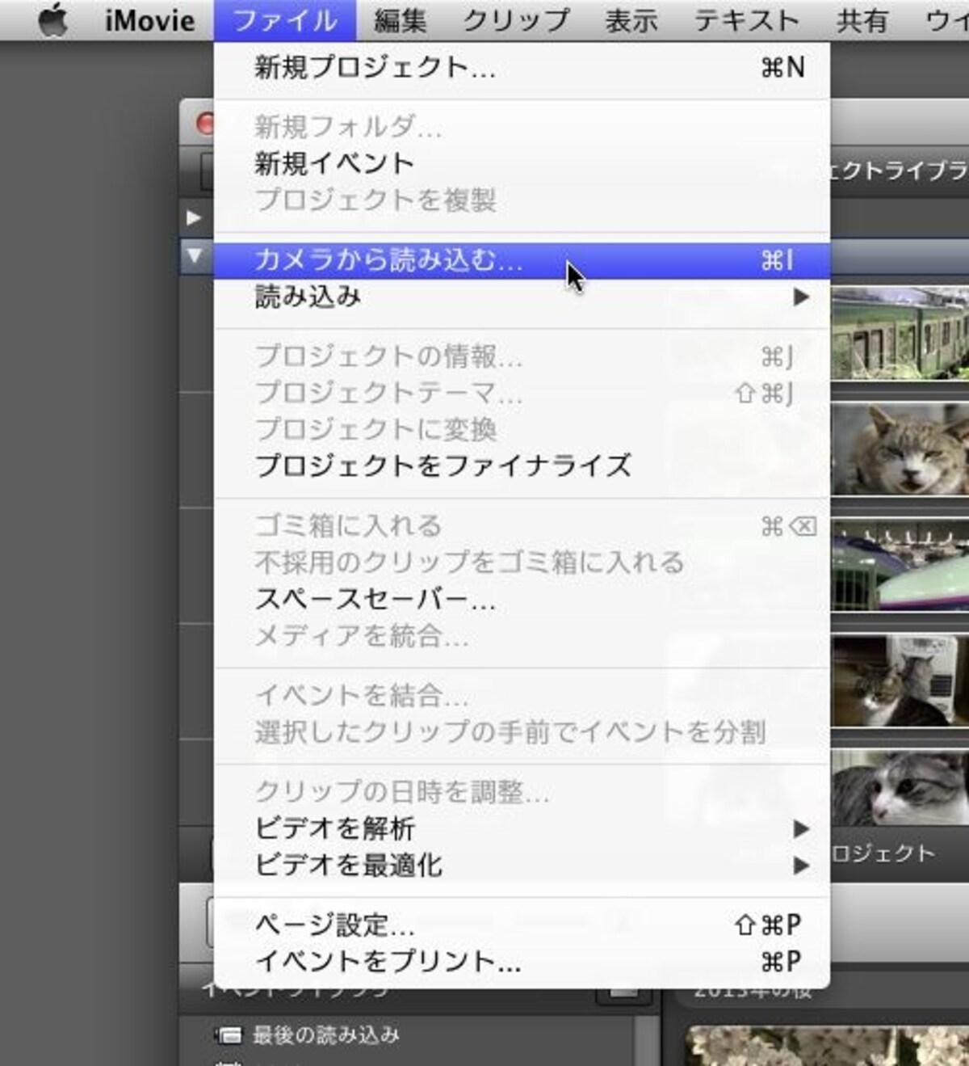
Task: Click the 最後の読み込み event icon
Action: 229,1034
